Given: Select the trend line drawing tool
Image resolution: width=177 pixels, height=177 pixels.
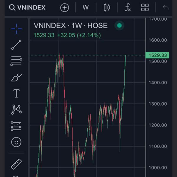Looking at the screenshot, I should point(16,45).
